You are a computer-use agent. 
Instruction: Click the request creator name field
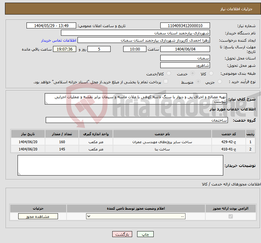(144, 40)
